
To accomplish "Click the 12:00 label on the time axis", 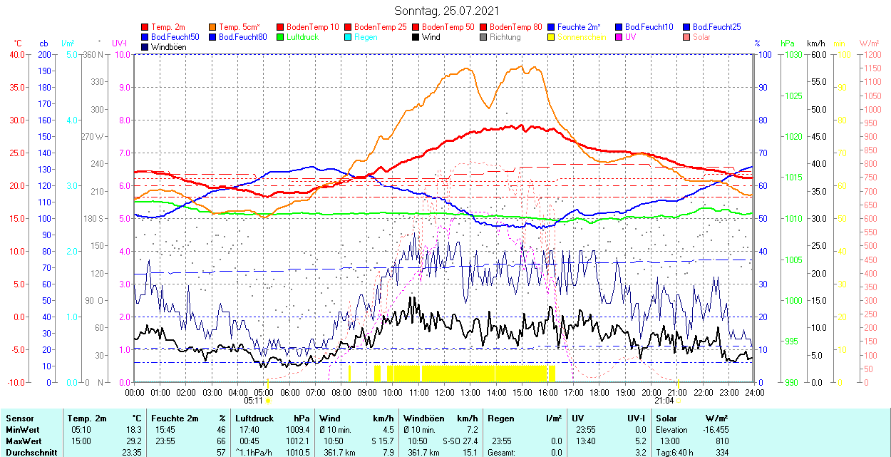I will 445,392.
